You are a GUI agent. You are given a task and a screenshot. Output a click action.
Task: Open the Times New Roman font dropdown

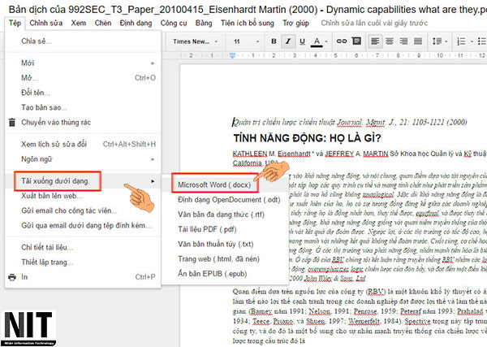(x=195, y=41)
